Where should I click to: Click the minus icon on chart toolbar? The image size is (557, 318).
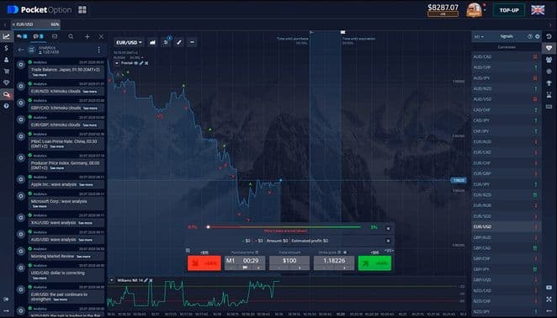pos(192,42)
